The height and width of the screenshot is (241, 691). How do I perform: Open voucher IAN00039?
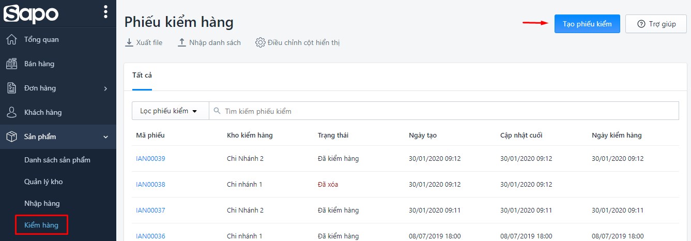(150, 158)
